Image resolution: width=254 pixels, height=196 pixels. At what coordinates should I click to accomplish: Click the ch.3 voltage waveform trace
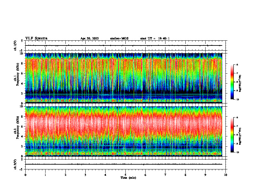pyautogui.click(x=123, y=164)
